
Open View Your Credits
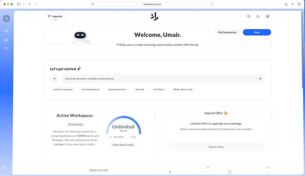(x=123, y=145)
